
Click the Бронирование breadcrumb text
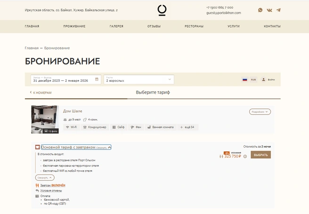[57, 48]
